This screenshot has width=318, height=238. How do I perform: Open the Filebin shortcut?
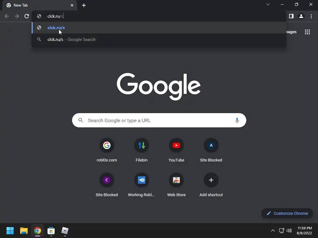click(142, 150)
